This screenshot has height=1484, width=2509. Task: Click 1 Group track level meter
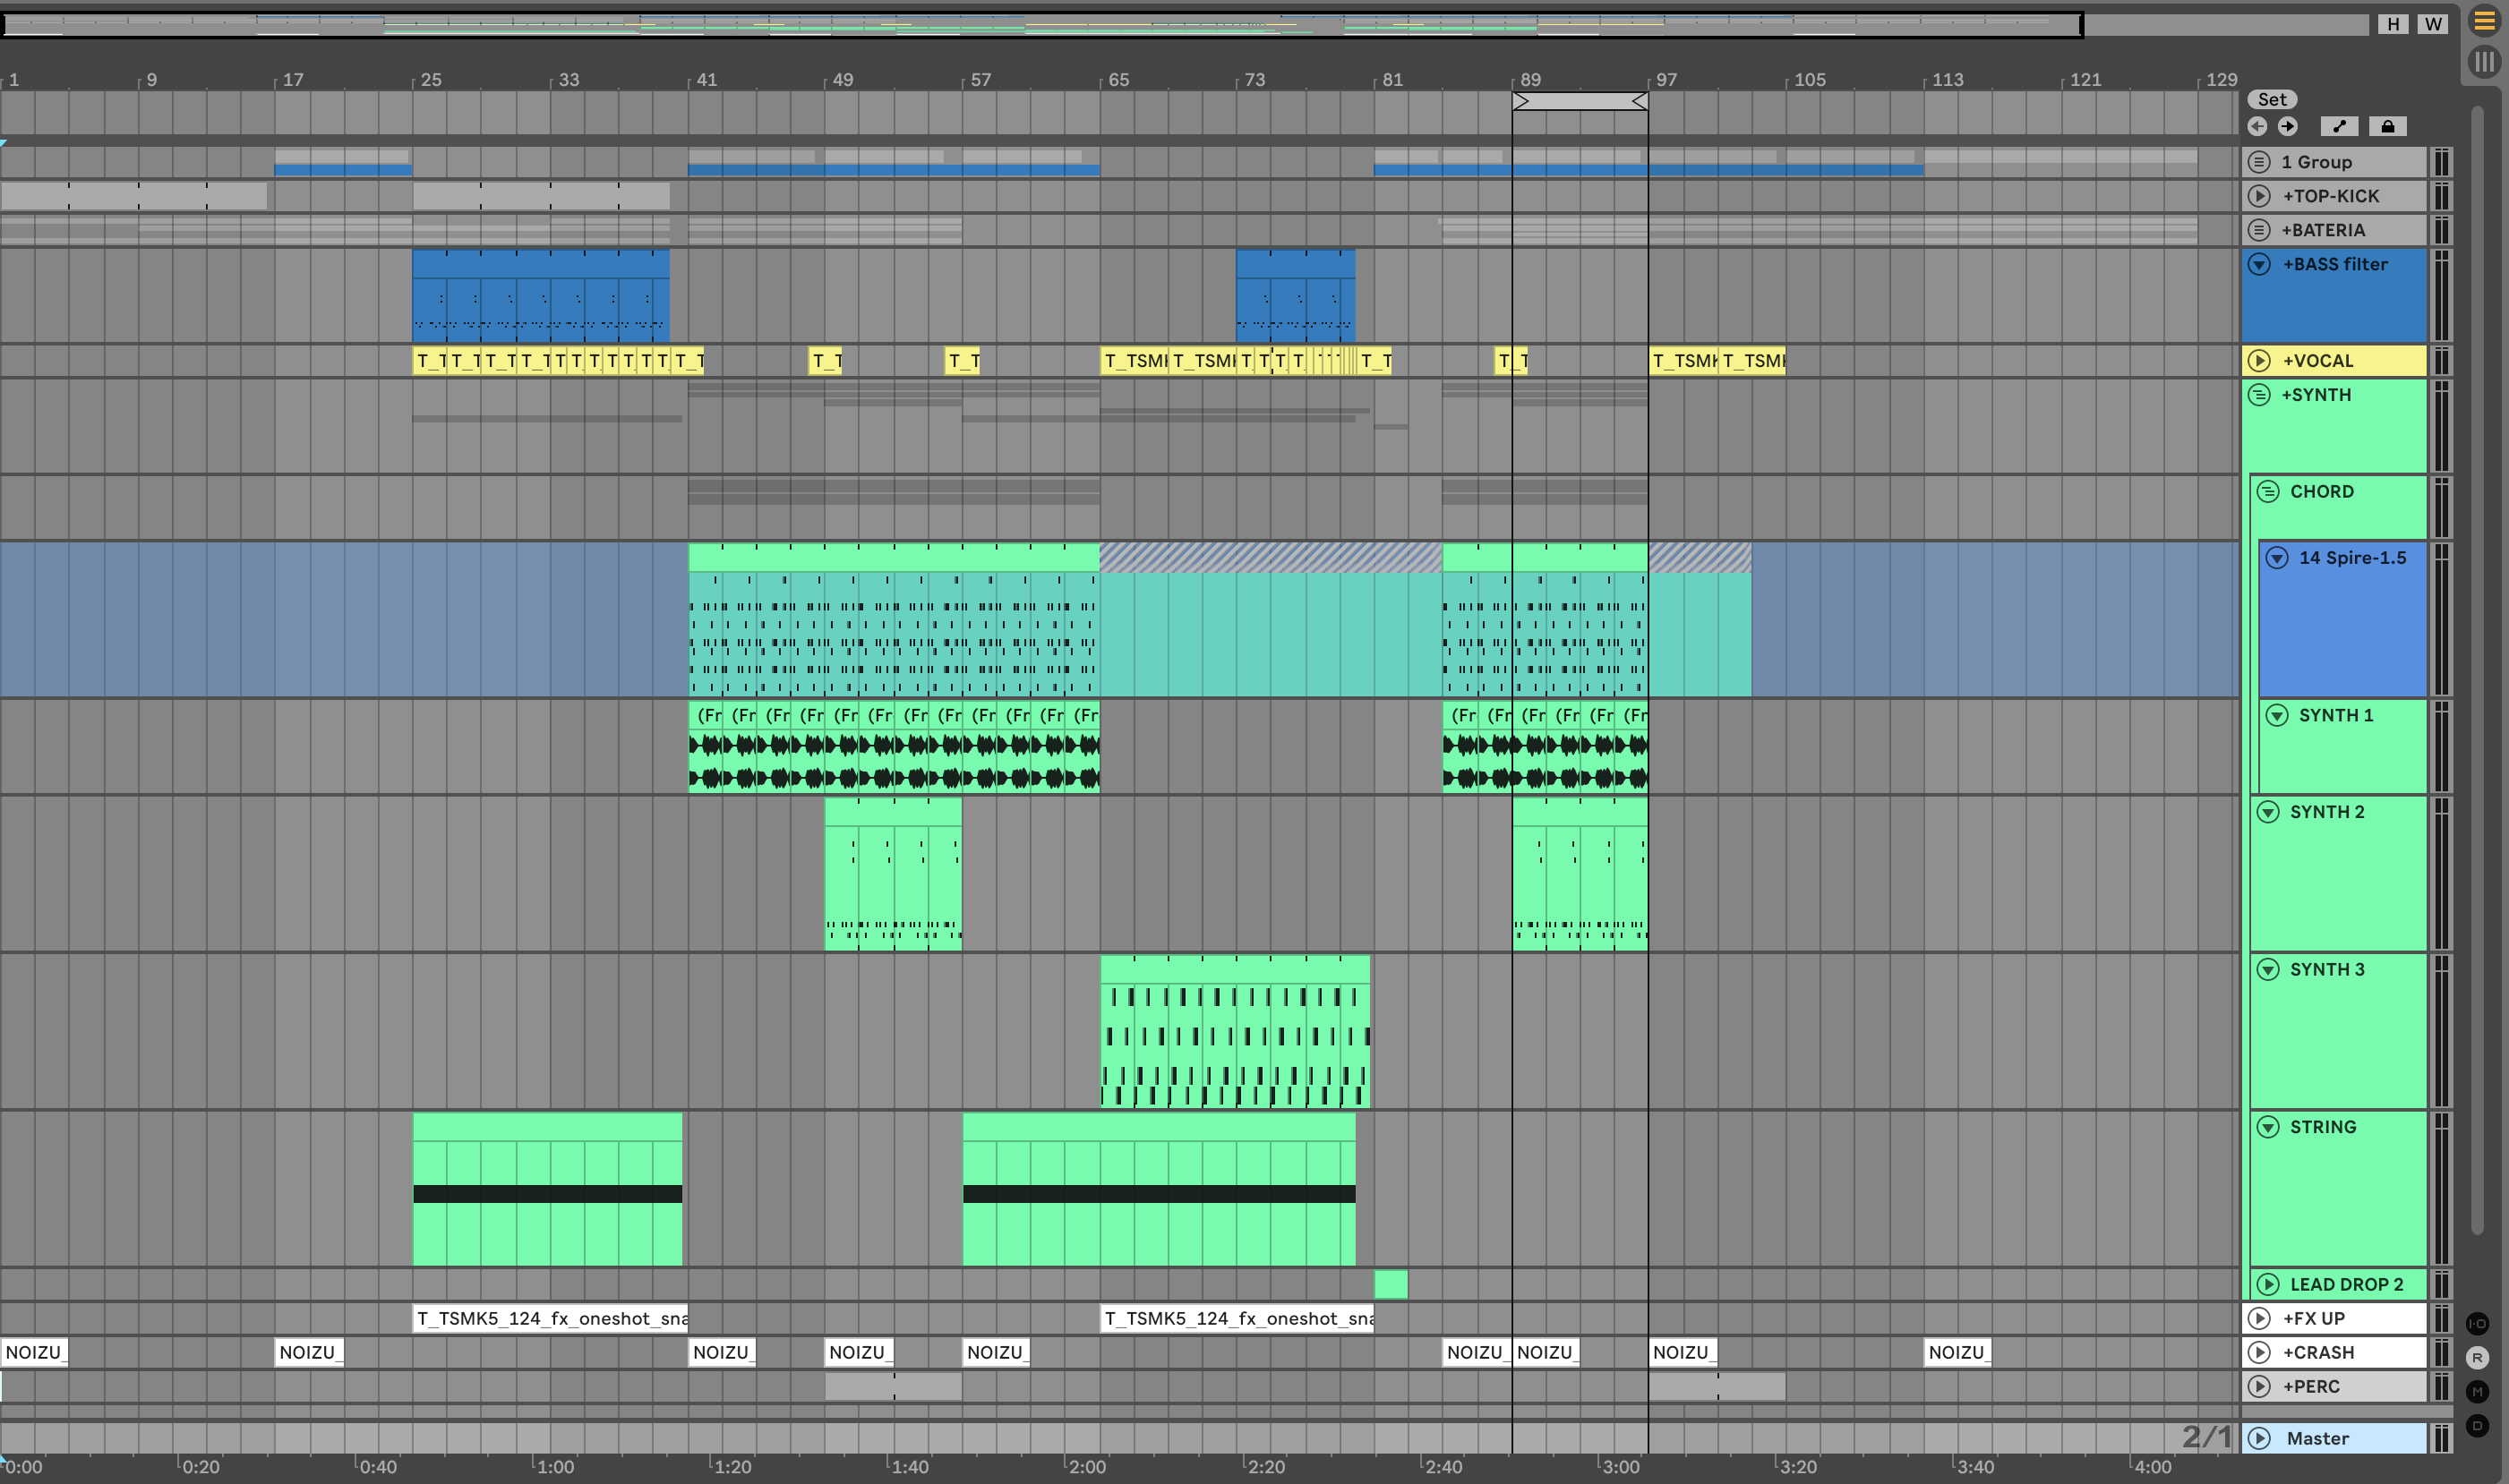pos(2441,162)
